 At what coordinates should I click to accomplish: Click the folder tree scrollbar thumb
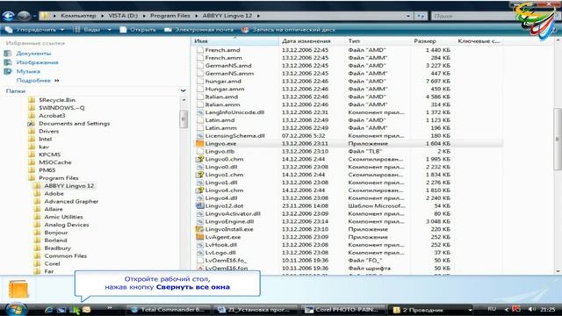[x=184, y=118]
